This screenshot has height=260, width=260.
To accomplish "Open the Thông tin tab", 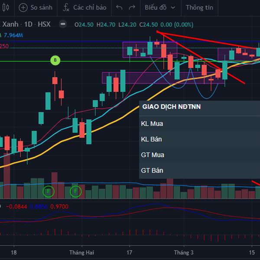I will coord(199,8).
